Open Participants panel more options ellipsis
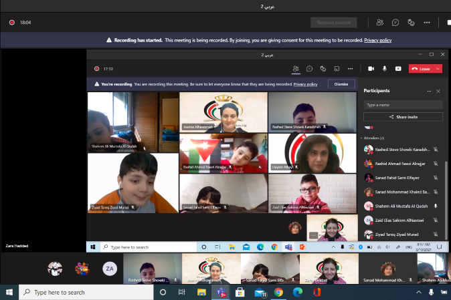This screenshot has width=451, height=300. click(429, 91)
